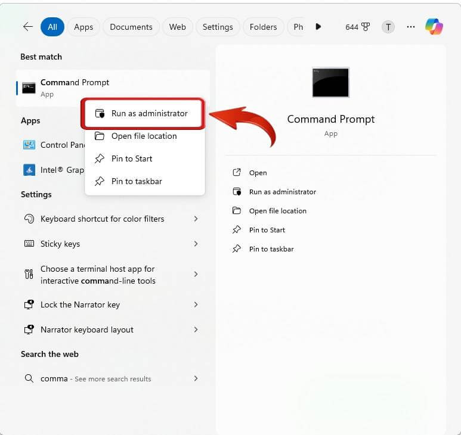Click folder icon beside context menu Open file location

click(100, 136)
